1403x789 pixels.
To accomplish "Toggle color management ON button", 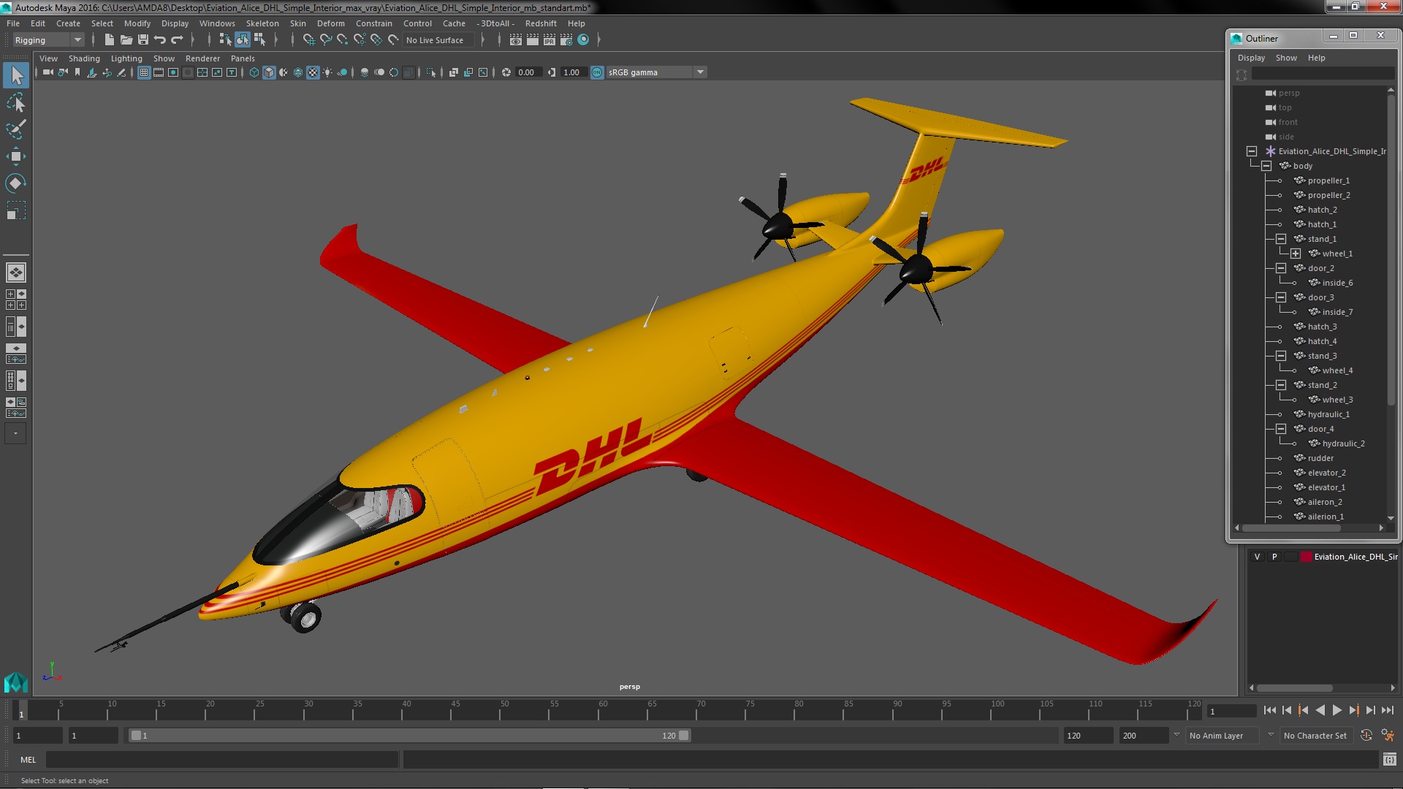I will [x=597, y=72].
